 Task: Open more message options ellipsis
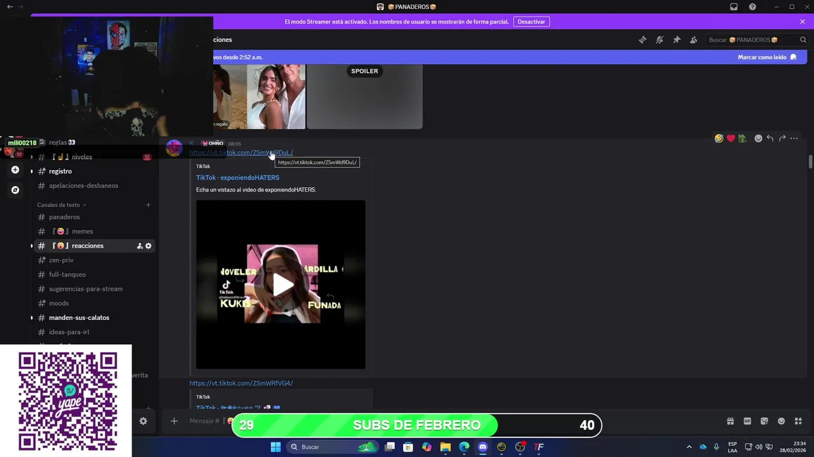[x=794, y=138]
